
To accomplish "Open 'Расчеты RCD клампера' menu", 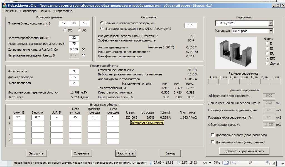I will (20, 11).
